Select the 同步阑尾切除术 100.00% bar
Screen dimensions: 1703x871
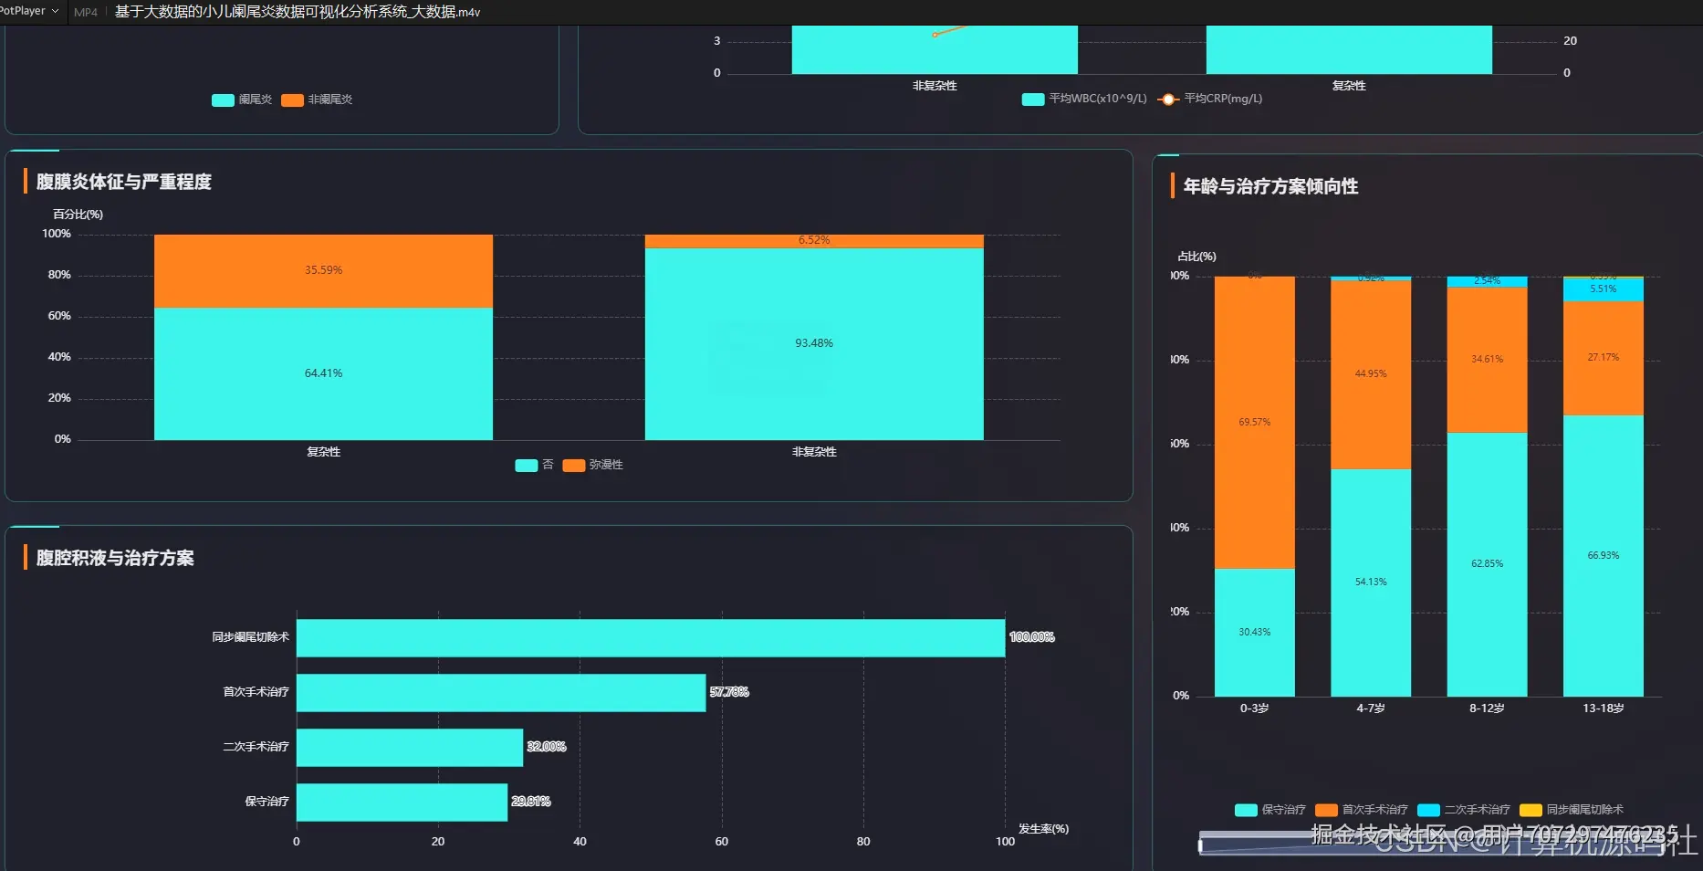coord(651,637)
